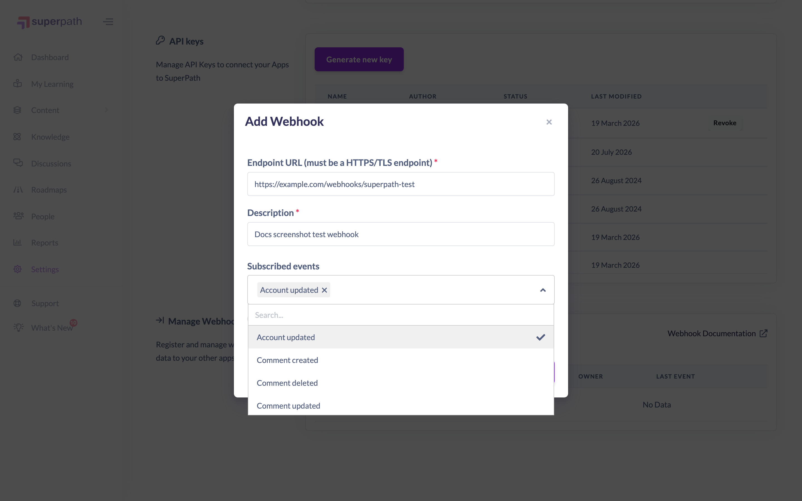Choose Comment updated in the events list
The width and height of the screenshot is (802, 501).
(x=401, y=405)
